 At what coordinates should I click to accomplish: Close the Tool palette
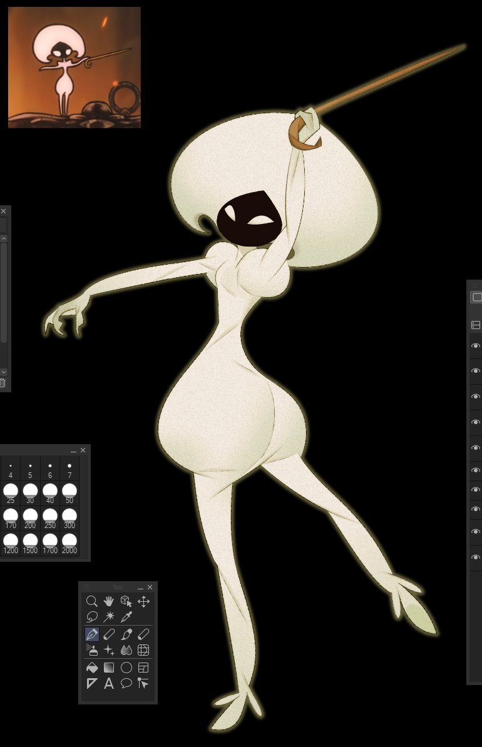(x=150, y=587)
